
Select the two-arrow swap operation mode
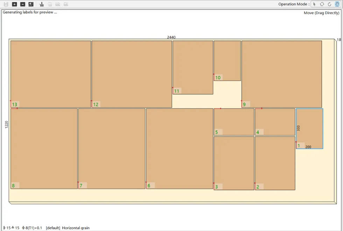[322, 4]
